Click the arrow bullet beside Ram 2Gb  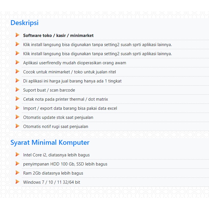tap(17, 173)
